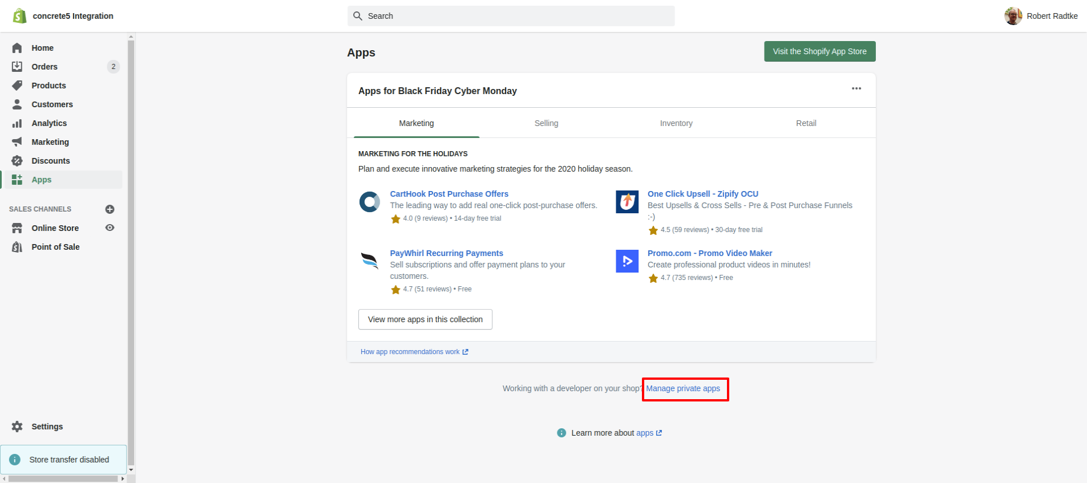
Task: Click the Products tag icon
Action: (x=17, y=86)
